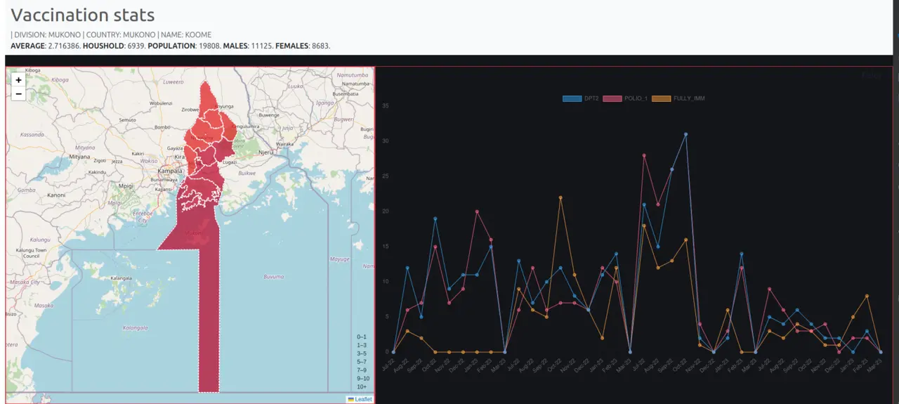The height and width of the screenshot is (404, 899).
Task: Click the Kalungu Town Council label
Action: coord(31,253)
